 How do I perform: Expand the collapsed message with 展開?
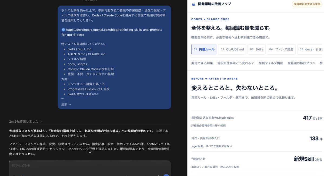coord(66,105)
